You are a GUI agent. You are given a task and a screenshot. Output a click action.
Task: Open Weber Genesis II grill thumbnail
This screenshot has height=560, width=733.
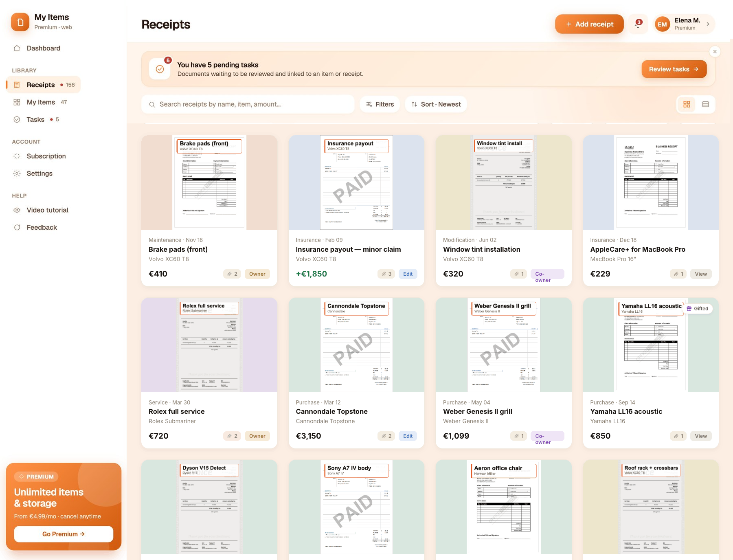tap(504, 345)
